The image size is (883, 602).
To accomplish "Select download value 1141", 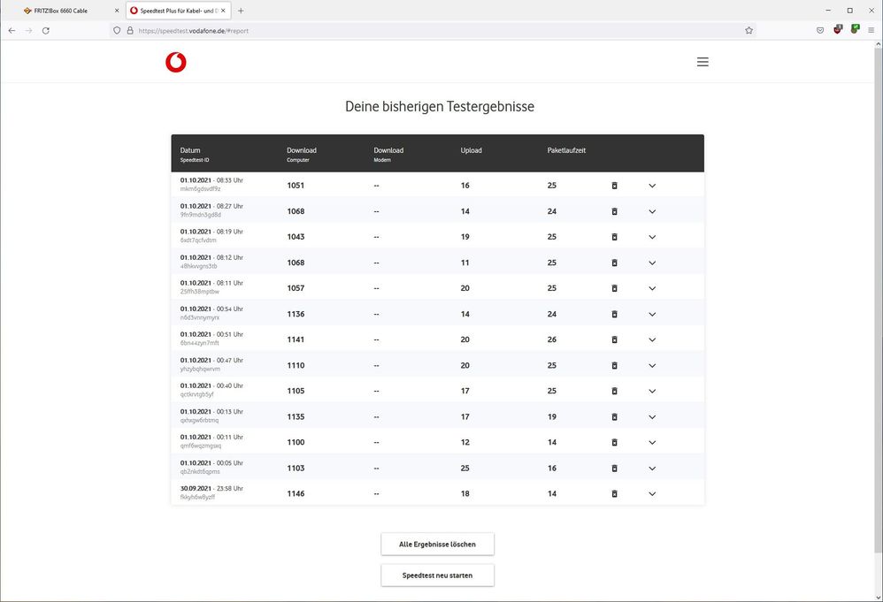I will tap(296, 339).
